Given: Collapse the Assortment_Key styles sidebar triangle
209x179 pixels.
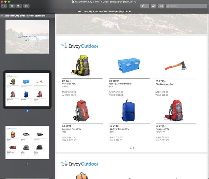Looking at the screenshot, I should click(2, 15).
